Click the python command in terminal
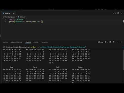The height and width of the screenshot is (93, 124). tap(33, 47)
